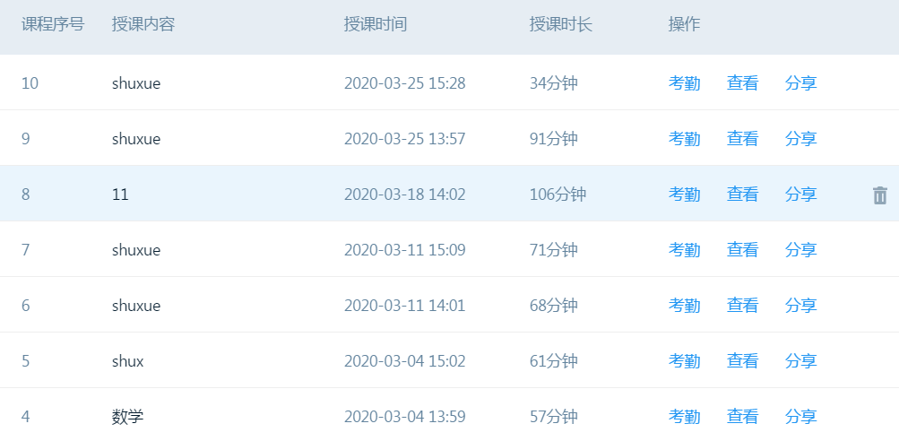Share course 8 titled 11
Image resolution: width=899 pixels, height=441 pixels.
pyautogui.click(x=800, y=195)
